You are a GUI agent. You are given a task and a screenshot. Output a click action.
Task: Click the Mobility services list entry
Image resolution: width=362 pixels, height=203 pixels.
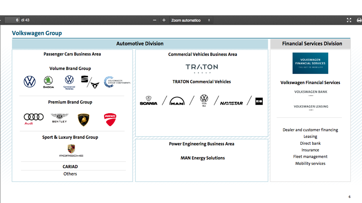point(310,163)
